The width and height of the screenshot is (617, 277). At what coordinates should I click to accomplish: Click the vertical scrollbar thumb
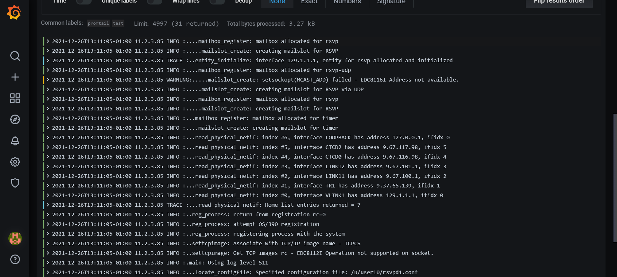click(615, 178)
